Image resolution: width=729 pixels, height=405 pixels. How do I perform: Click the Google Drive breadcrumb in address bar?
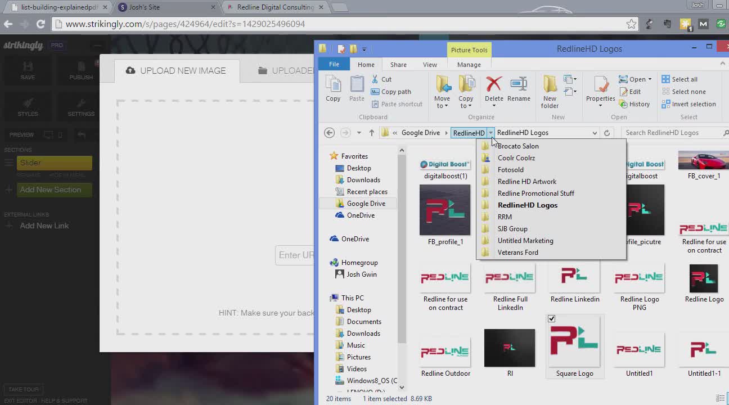421,133
